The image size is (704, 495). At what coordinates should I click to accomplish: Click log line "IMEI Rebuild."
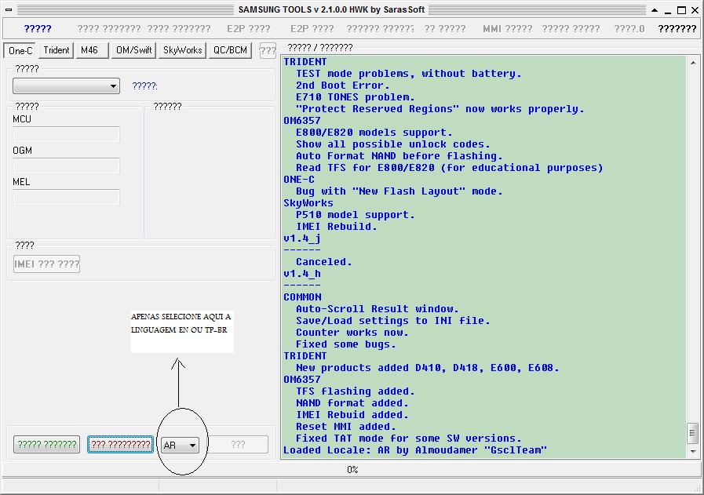tap(336, 226)
